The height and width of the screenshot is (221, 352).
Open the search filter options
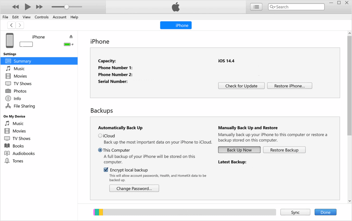(x=273, y=6)
